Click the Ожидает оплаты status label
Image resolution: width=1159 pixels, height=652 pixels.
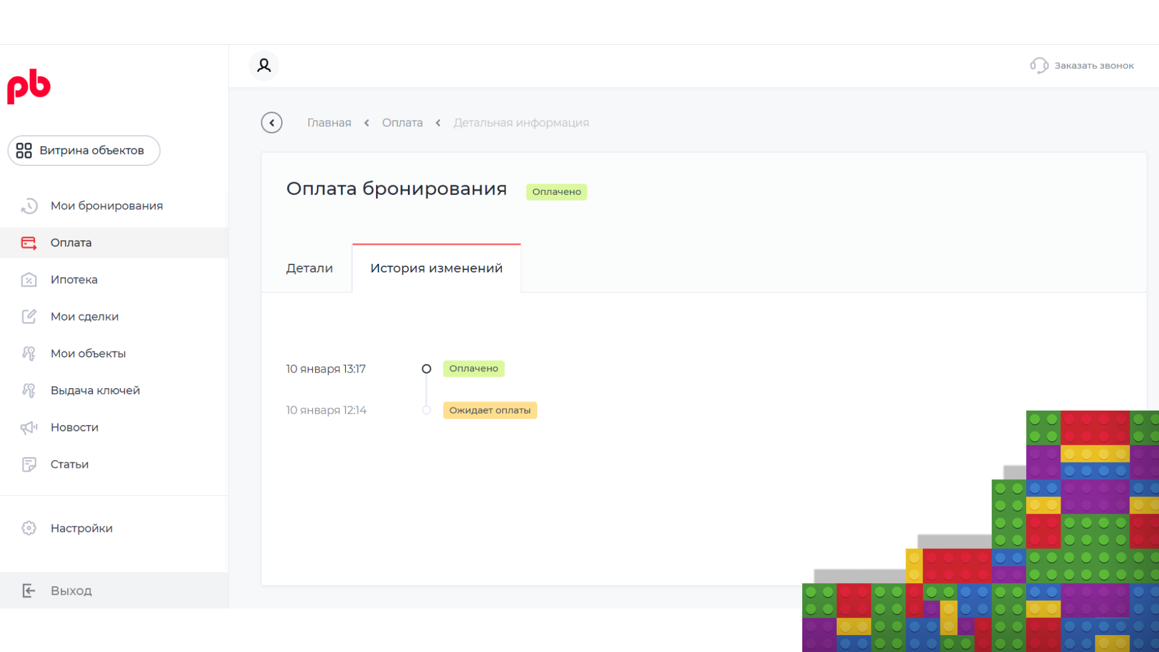(490, 411)
